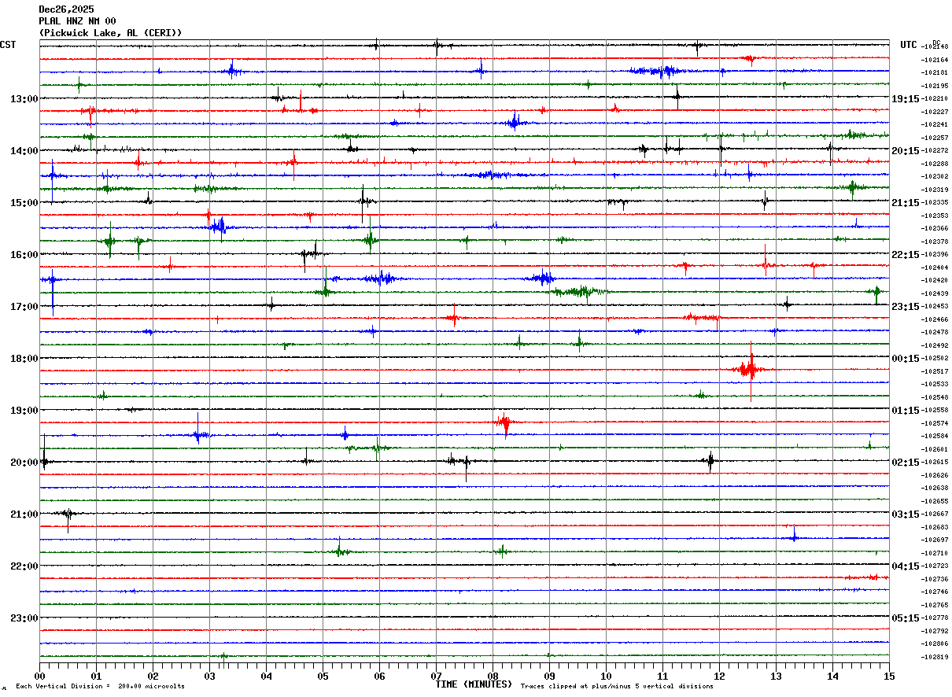Click the DC offset value '-102723'

click(x=935, y=566)
